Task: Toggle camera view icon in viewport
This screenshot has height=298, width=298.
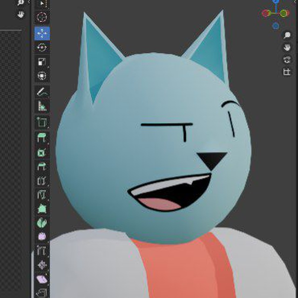Action: tap(287, 60)
